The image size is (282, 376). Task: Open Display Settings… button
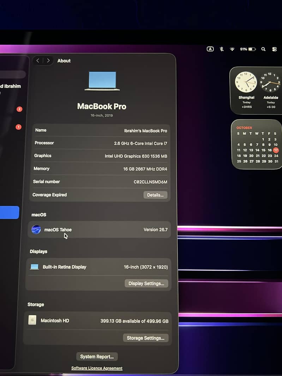click(x=146, y=284)
